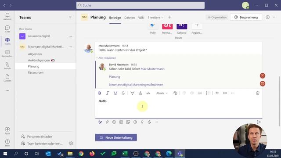The height and width of the screenshot is (158, 281).
Task: Increase the paragraph indent
Action: click(192, 93)
